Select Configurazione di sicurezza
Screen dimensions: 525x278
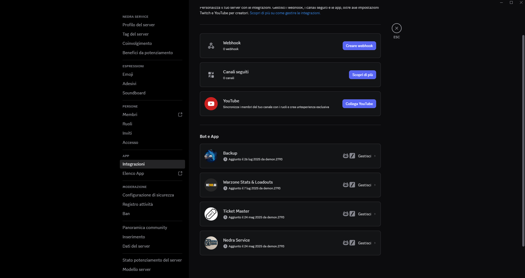pyautogui.click(x=148, y=195)
